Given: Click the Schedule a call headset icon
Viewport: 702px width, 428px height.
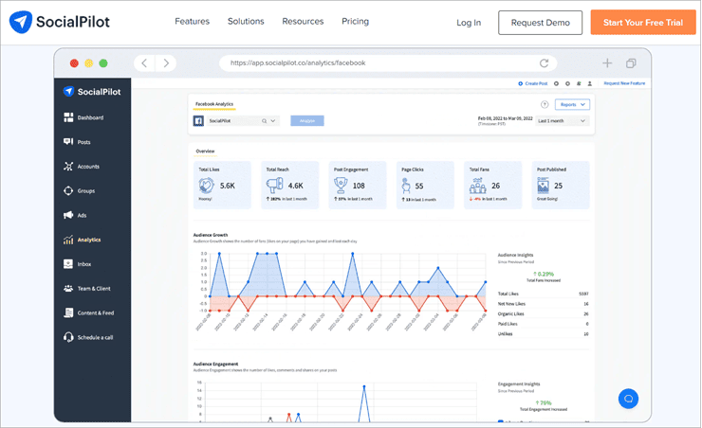Looking at the screenshot, I should tap(68, 337).
